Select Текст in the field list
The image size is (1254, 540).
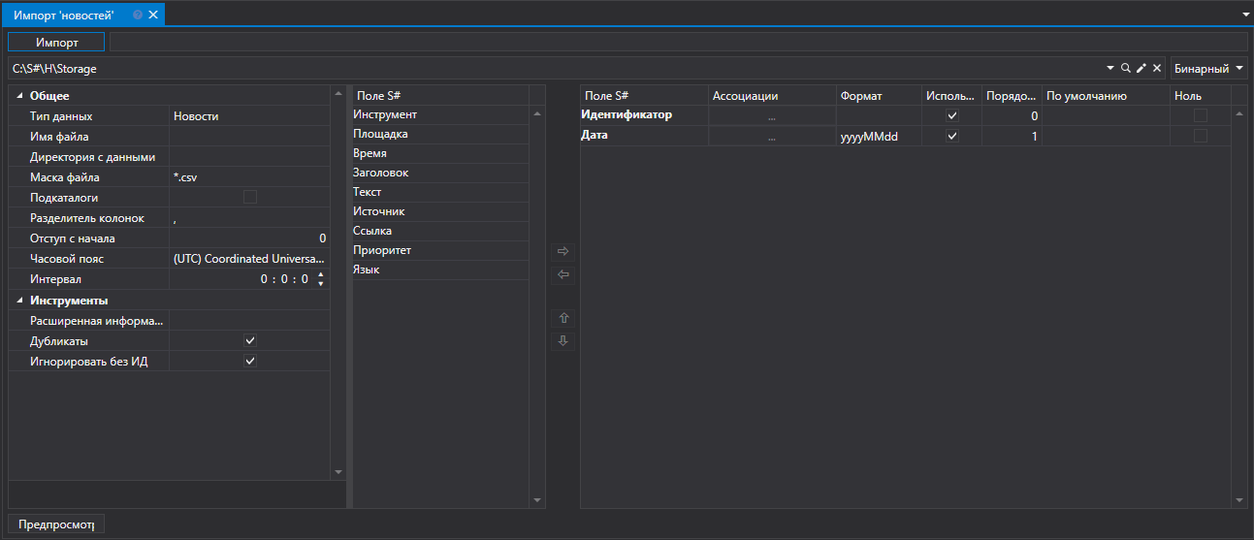[x=439, y=192]
